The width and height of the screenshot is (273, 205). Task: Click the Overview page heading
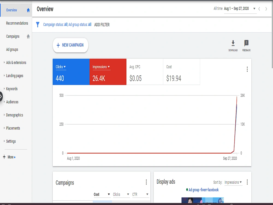(45, 9)
